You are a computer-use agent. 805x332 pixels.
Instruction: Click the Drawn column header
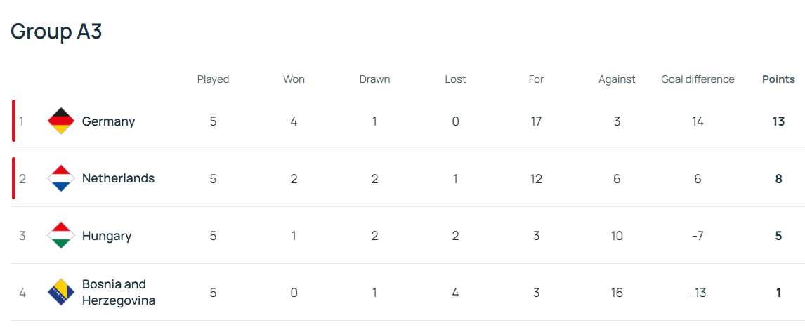[x=374, y=79]
